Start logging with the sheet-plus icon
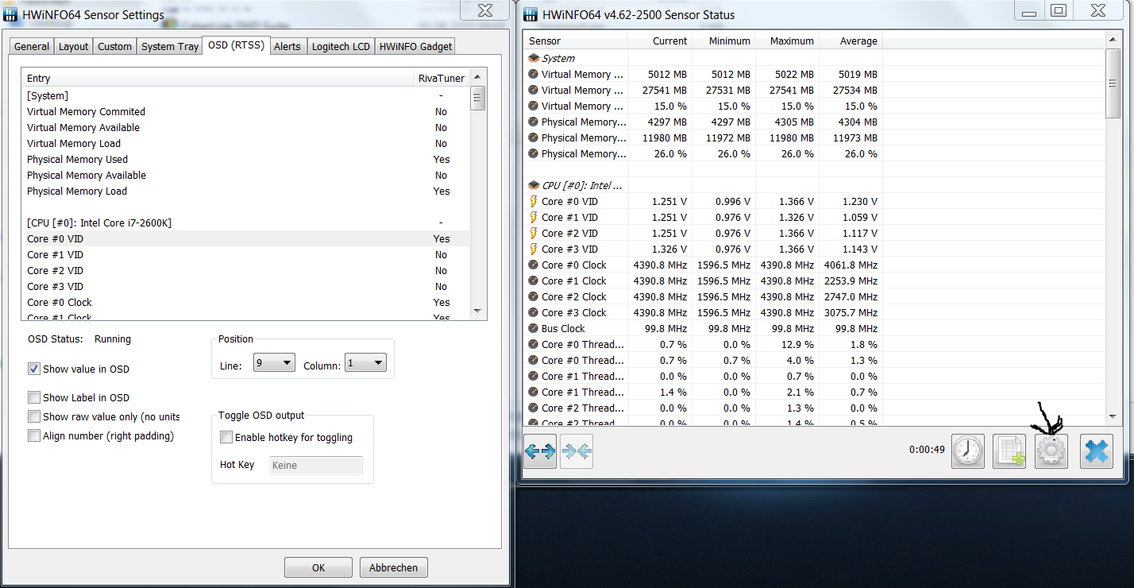 click(x=1009, y=451)
